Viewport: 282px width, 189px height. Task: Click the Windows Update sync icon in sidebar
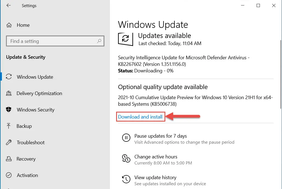coord(9,76)
